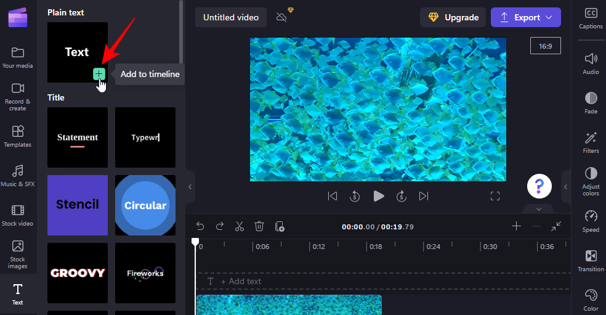
Task: Click the redo arrow in timeline toolbar
Action: point(220,226)
